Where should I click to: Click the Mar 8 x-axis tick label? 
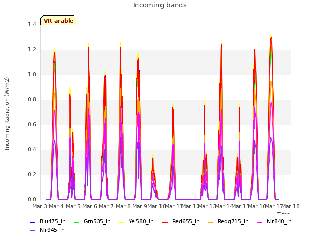click(123, 206)
